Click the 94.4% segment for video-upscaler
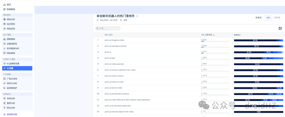Image resolution: width=285 pixels, height=117 pixels. point(257,64)
